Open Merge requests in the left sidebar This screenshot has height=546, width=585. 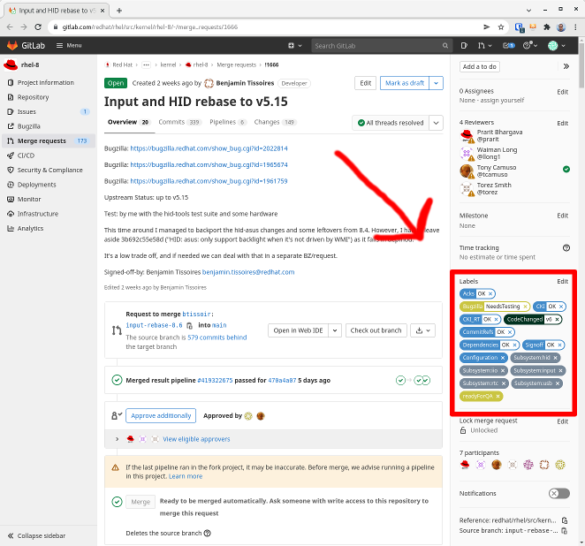tap(42, 140)
